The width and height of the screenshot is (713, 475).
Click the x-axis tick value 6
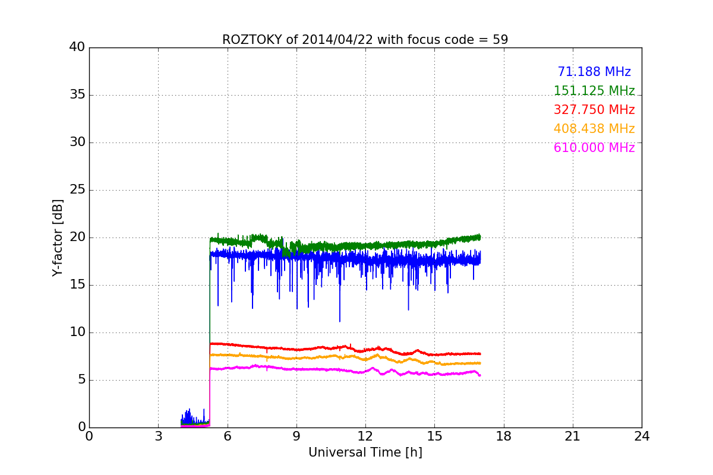click(227, 436)
